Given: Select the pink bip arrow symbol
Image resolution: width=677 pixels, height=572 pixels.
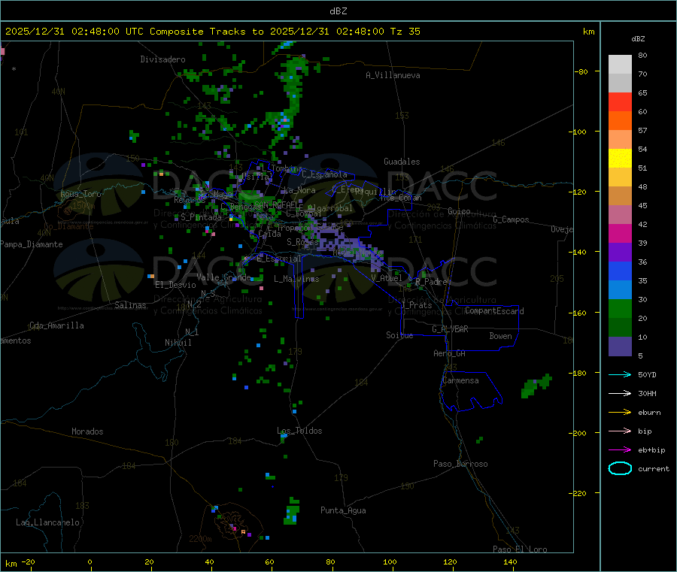Looking at the screenshot, I should 620,431.
